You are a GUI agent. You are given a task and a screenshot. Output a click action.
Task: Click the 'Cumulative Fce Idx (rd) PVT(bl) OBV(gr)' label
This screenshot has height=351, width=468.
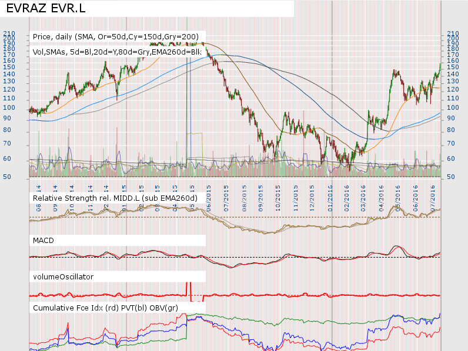(105, 308)
